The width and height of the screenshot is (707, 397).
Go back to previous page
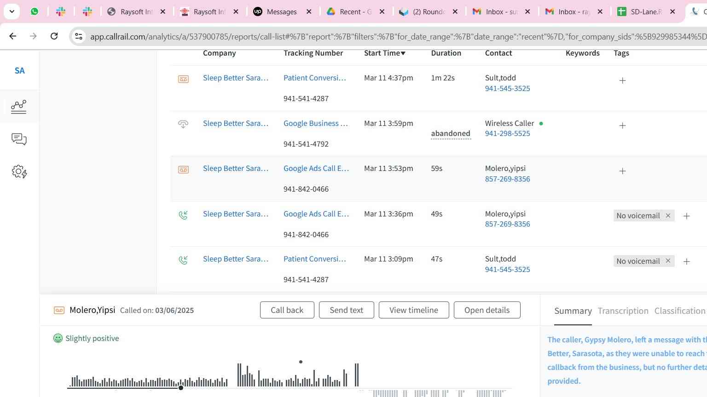click(13, 36)
